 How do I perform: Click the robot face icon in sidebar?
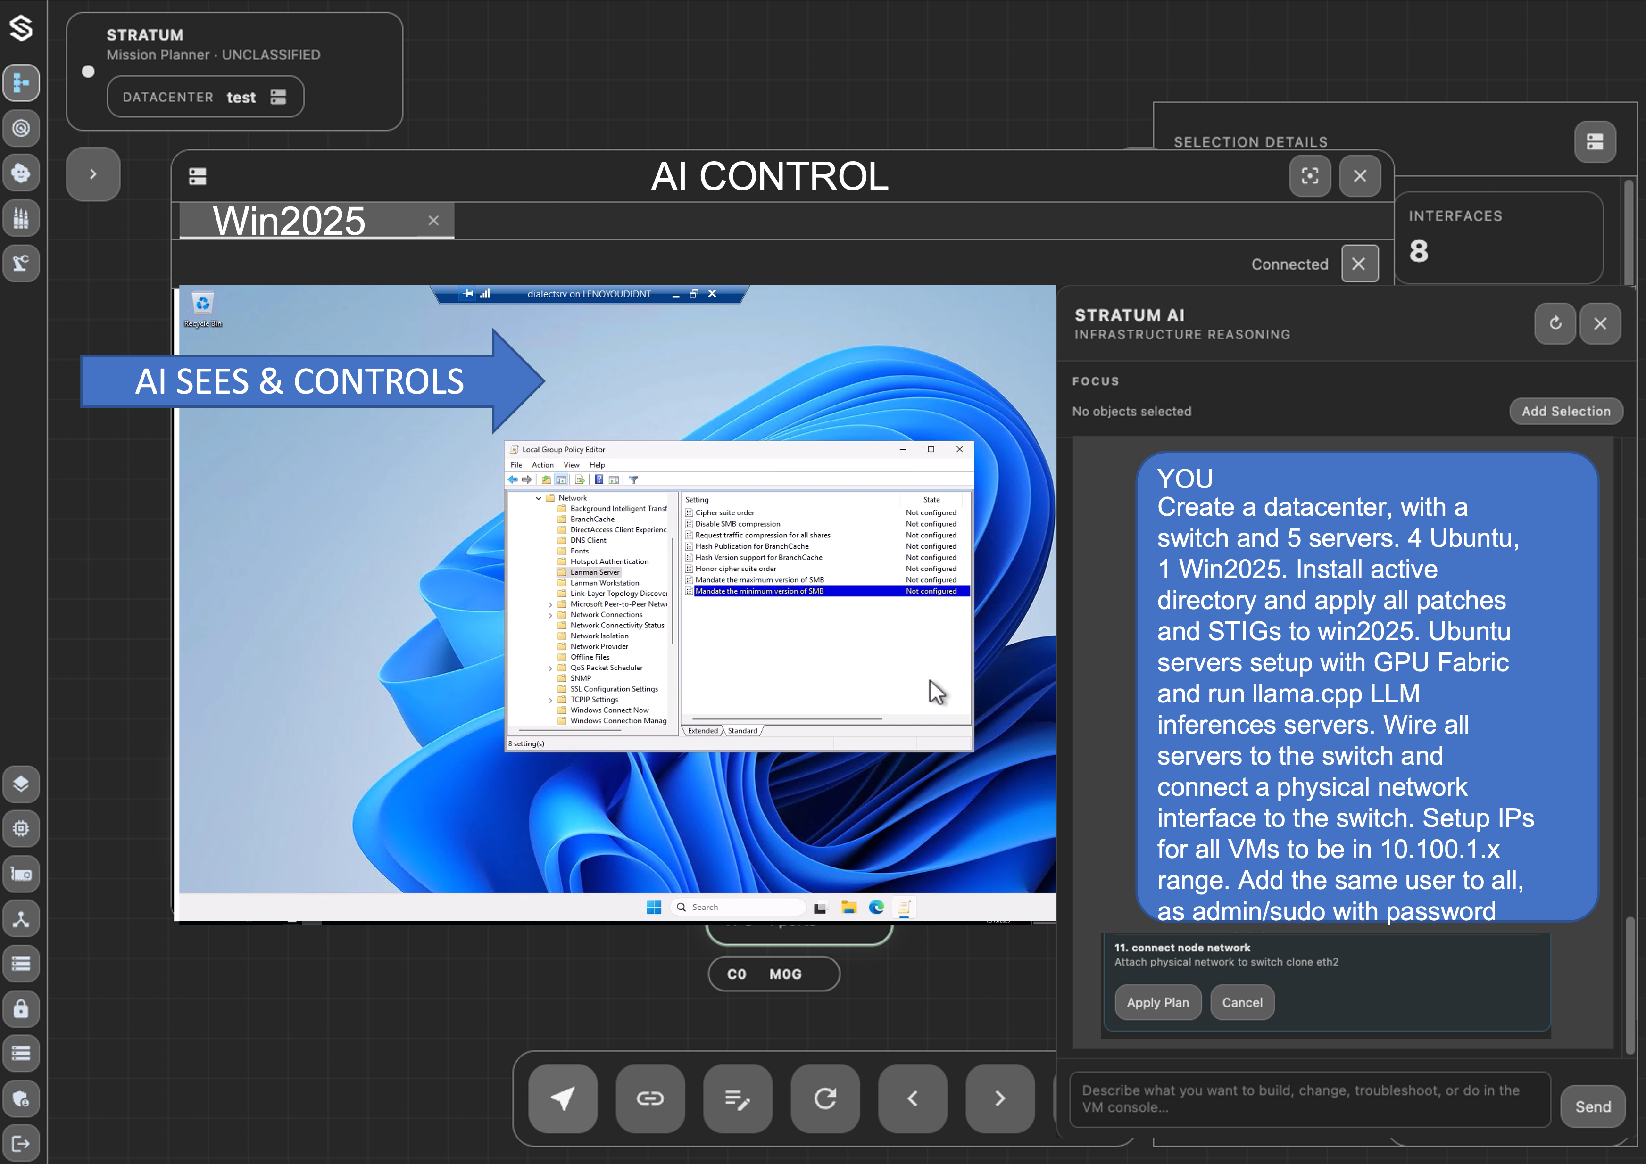coord(21,173)
